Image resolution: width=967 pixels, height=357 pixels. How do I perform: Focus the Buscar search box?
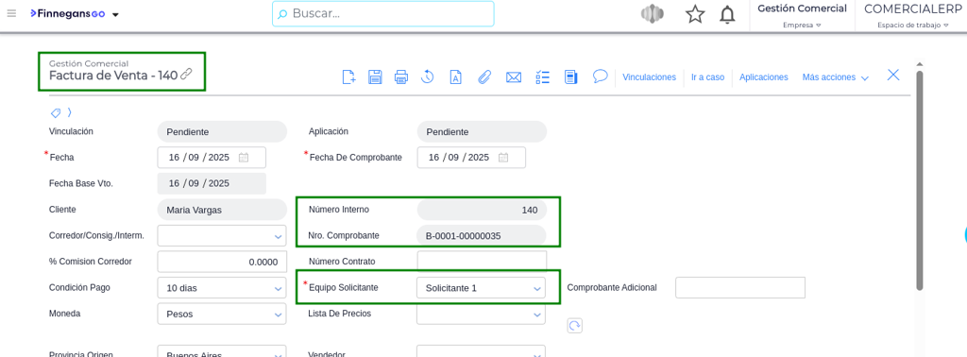pyautogui.click(x=383, y=13)
